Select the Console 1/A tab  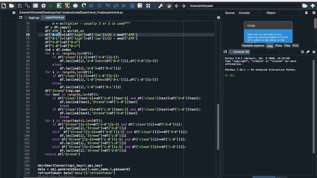click(239, 52)
